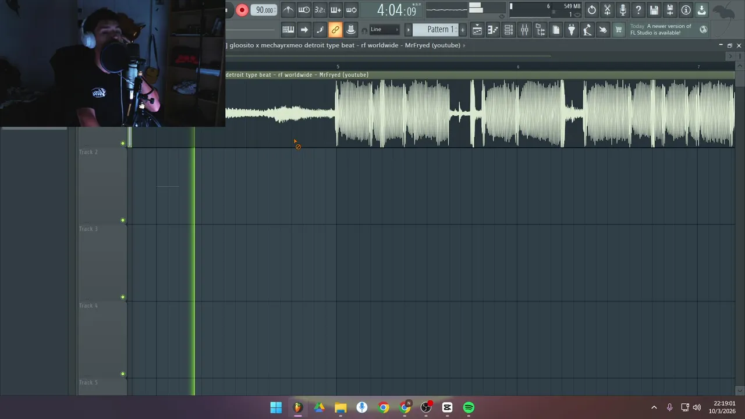Toggle the 3.2.1 recording countdown
The width and height of the screenshot is (745, 419).
(x=320, y=10)
